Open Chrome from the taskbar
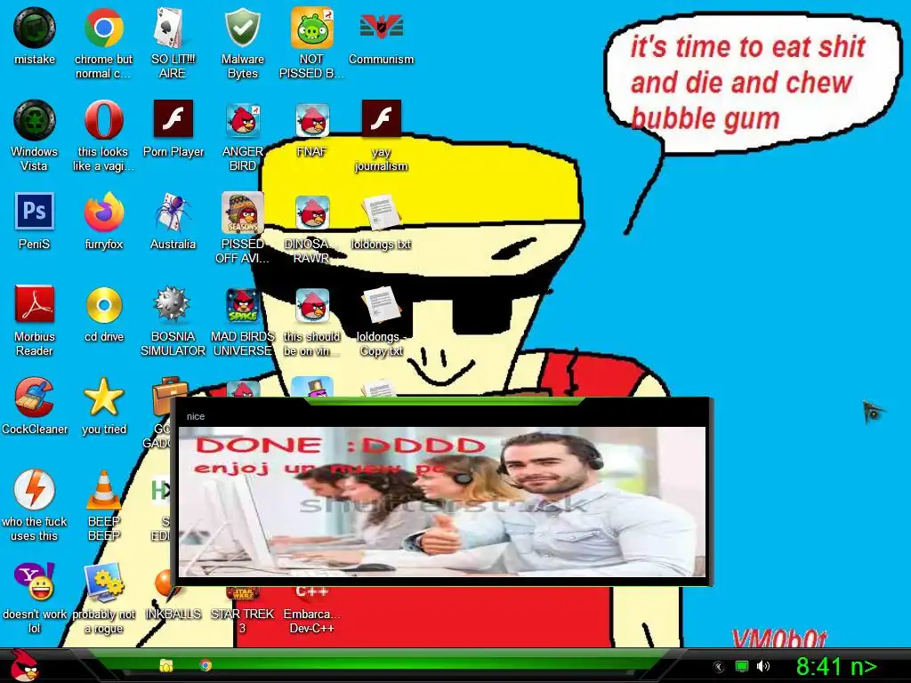The width and height of the screenshot is (911, 683). 206,665
